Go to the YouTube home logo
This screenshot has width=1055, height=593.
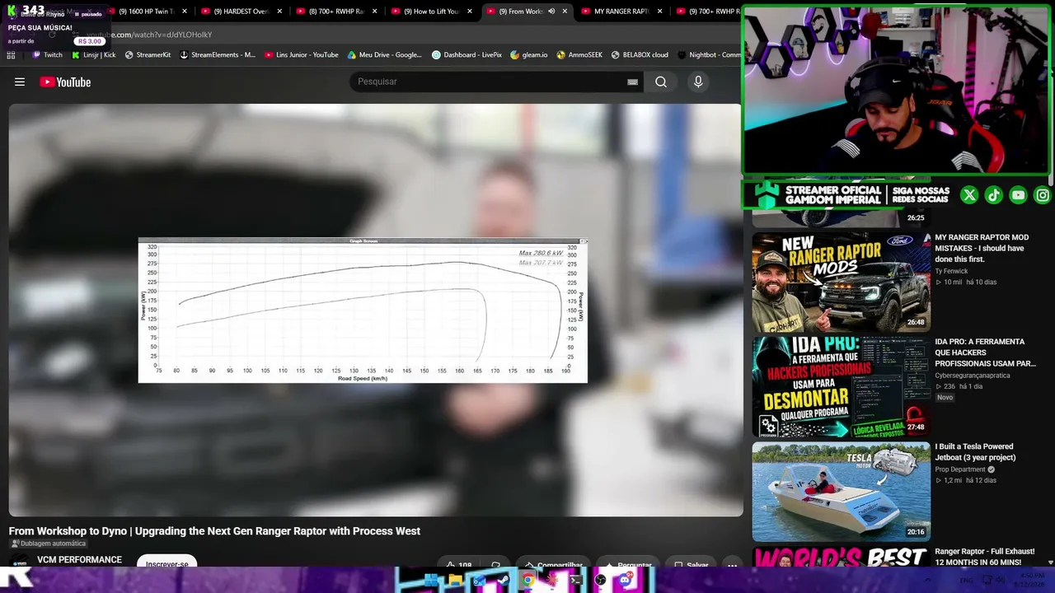click(x=65, y=82)
